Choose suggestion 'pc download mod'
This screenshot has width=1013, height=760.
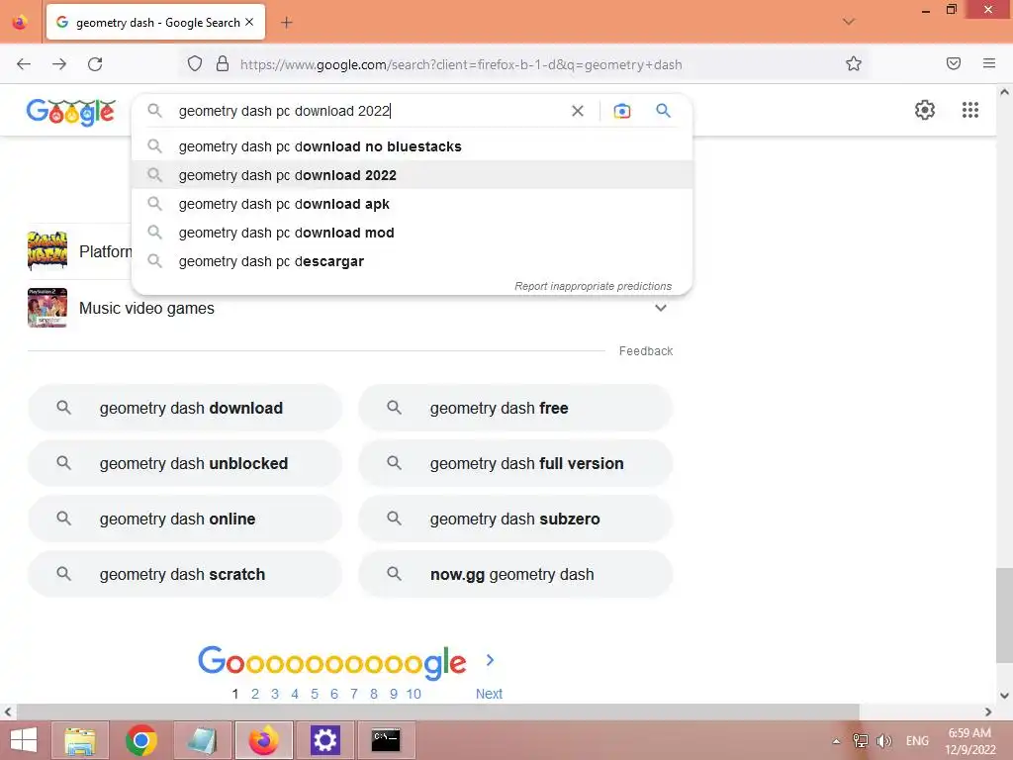coord(412,233)
